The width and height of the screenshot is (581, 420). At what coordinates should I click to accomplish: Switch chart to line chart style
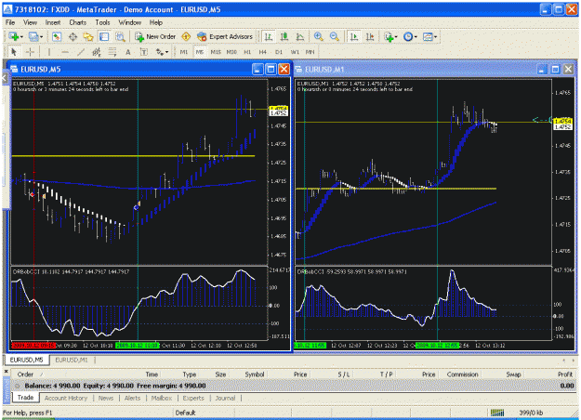(x=299, y=36)
